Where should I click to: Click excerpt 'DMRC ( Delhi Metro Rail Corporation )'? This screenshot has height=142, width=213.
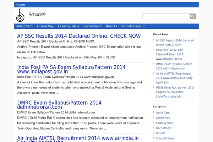tap(45, 118)
